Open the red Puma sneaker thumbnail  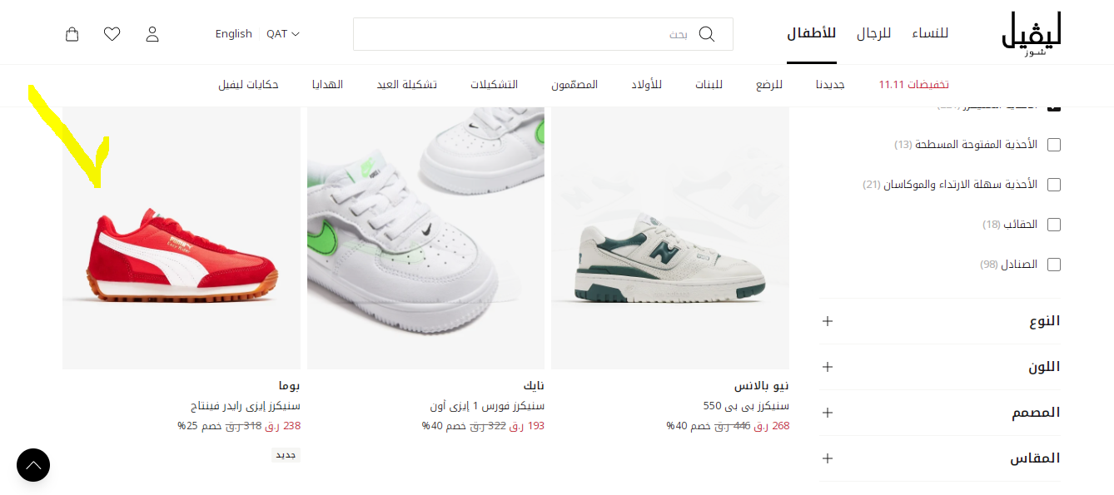(182, 238)
